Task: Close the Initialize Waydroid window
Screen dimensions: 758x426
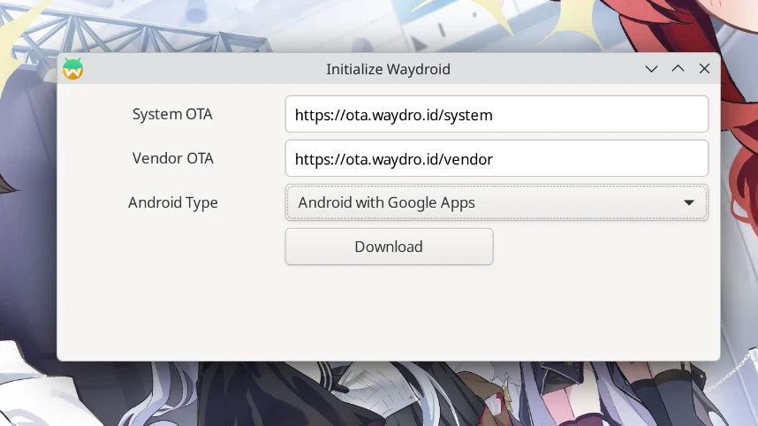Action: (704, 69)
